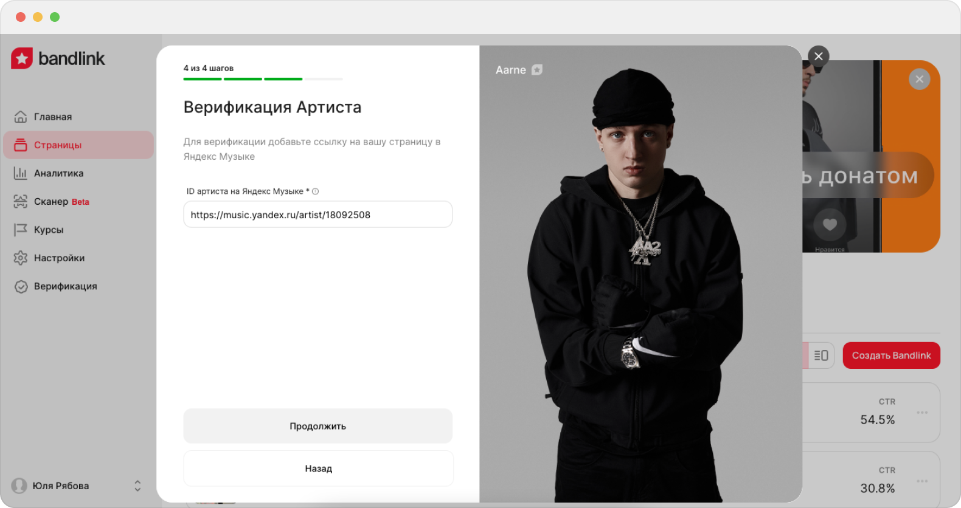Click the Назад button
This screenshot has width=961, height=508.
pos(318,469)
